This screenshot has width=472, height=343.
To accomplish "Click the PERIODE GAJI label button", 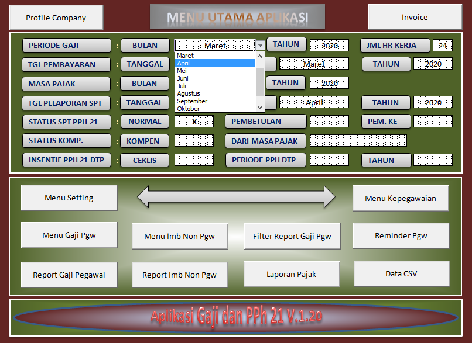I will pos(67,46).
